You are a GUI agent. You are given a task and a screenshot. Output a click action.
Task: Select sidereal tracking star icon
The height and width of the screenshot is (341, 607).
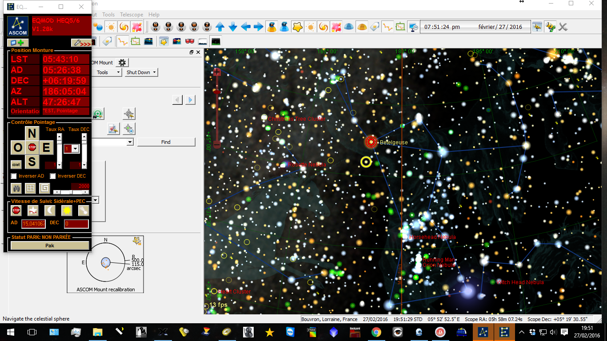point(33,210)
